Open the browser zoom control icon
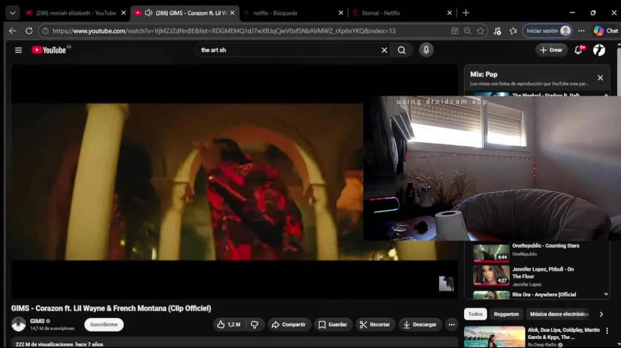Image resolution: width=621 pixels, height=348 pixels. tap(468, 31)
